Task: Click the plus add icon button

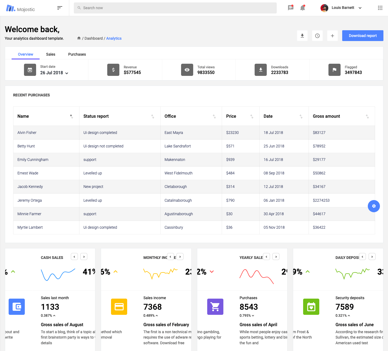Action: 332,36
